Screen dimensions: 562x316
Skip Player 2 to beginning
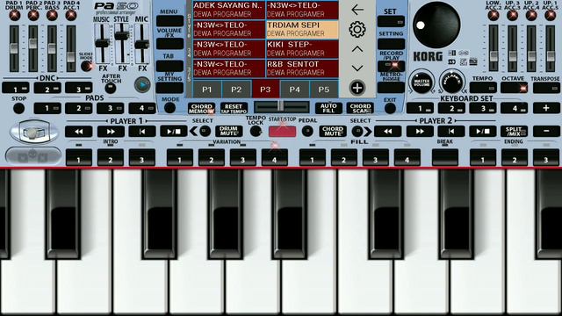click(450, 132)
